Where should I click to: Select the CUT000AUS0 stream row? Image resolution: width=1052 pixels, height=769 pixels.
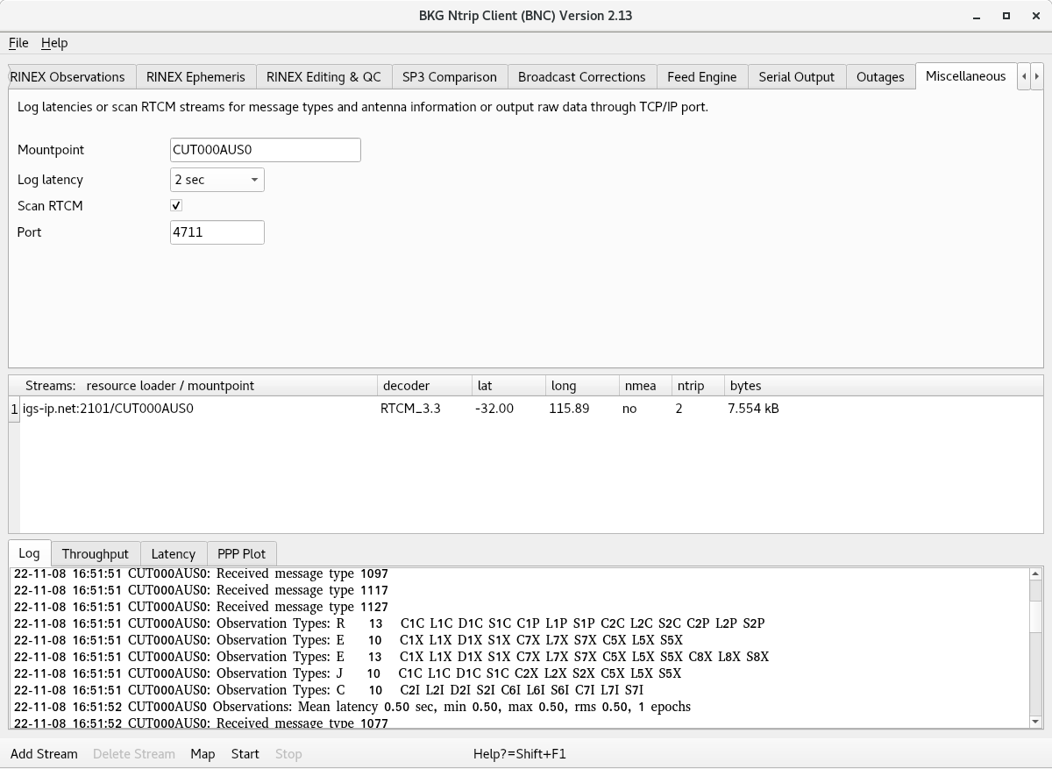109,409
